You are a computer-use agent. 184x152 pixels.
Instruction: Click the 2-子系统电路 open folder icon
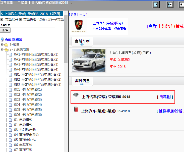[x=7, y=50]
